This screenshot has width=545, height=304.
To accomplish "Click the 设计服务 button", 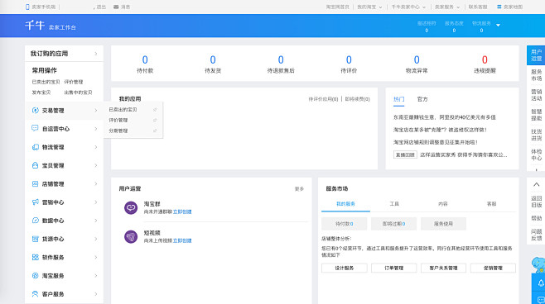I will (344, 268).
